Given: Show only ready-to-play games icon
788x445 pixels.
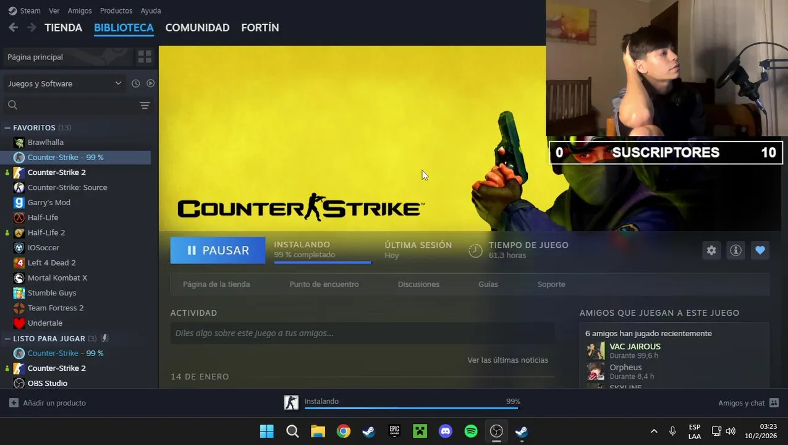Looking at the screenshot, I should coord(150,83).
